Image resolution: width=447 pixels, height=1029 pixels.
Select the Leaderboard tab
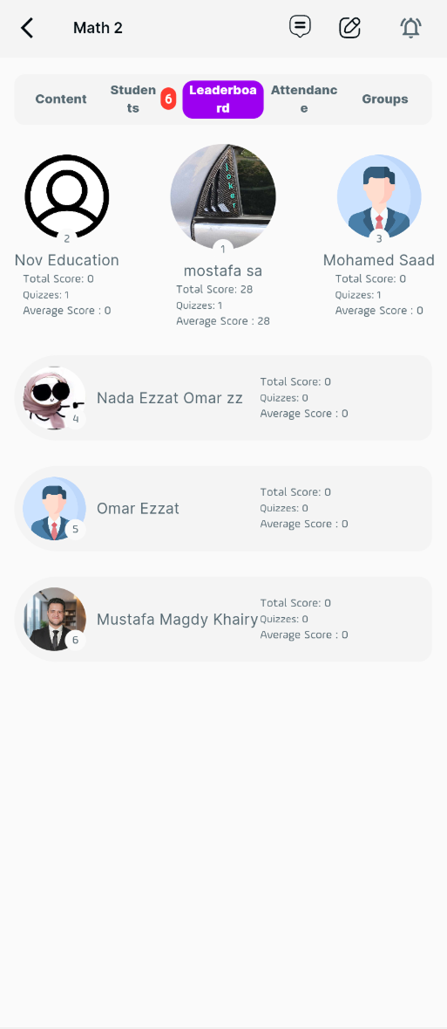pyautogui.click(x=223, y=99)
